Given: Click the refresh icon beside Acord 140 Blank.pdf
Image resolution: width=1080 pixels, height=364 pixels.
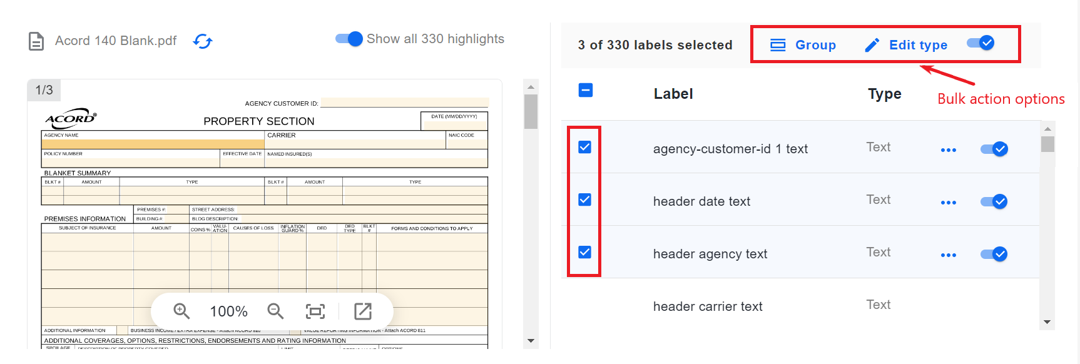Looking at the screenshot, I should (x=203, y=41).
